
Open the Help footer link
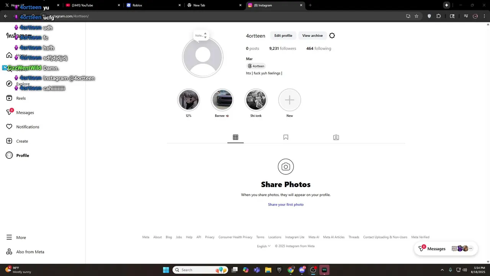(x=189, y=237)
